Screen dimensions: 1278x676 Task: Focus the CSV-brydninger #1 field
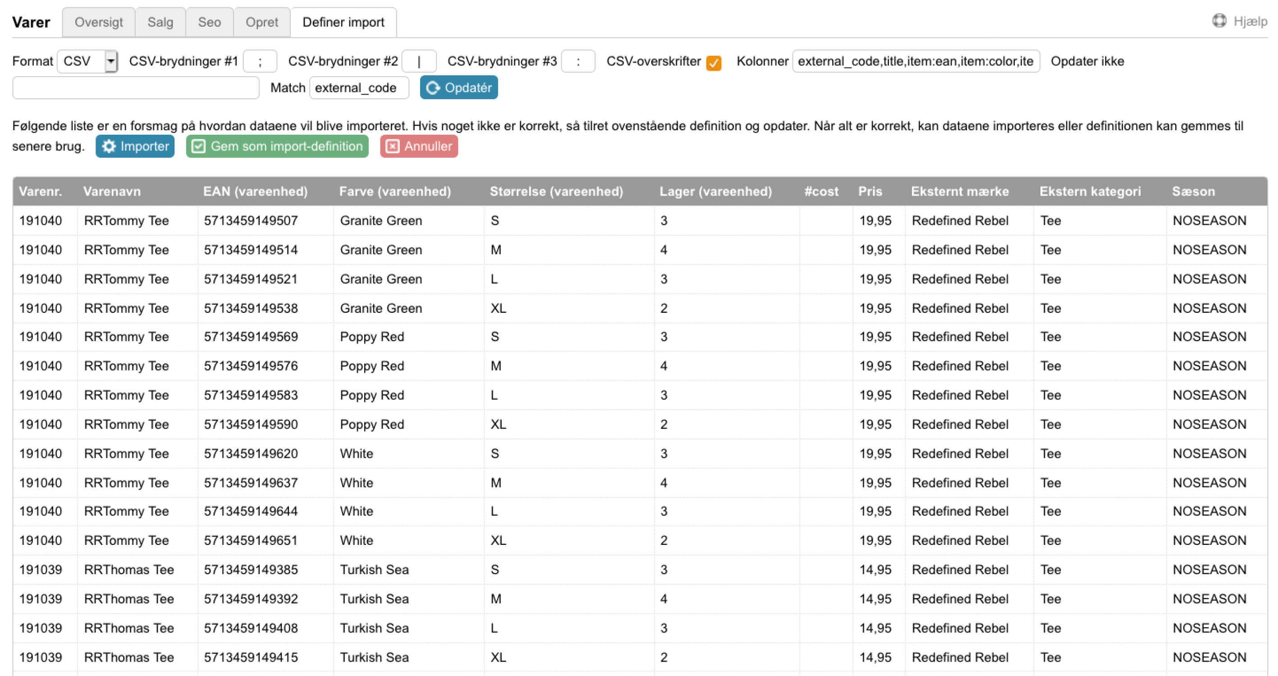coord(260,61)
